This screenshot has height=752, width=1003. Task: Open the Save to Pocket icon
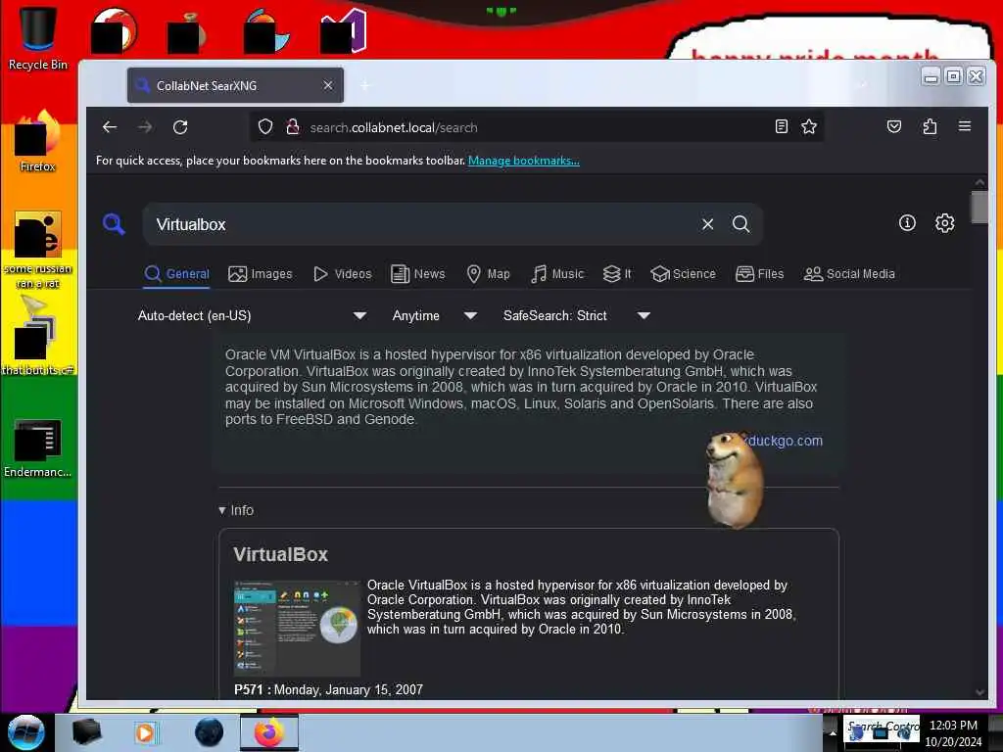894,126
